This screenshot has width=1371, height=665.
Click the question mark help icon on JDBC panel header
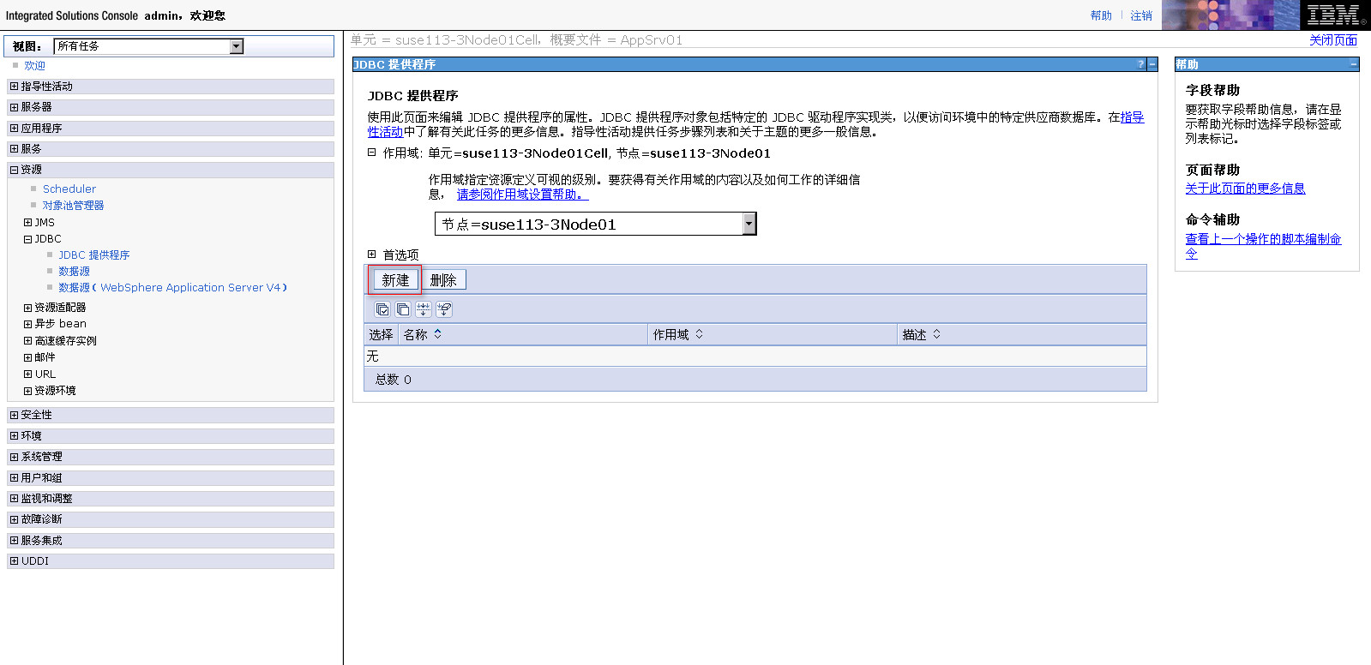click(x=1140, y=64)
